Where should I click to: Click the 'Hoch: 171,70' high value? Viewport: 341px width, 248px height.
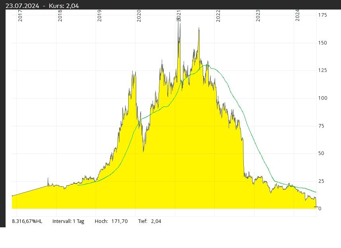point(111,221)
